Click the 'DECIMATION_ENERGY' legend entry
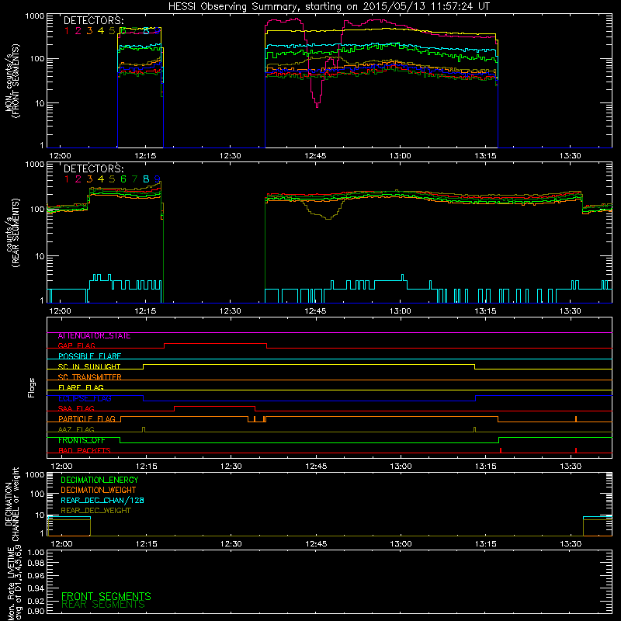621x621 pixels. pos(99,480)
